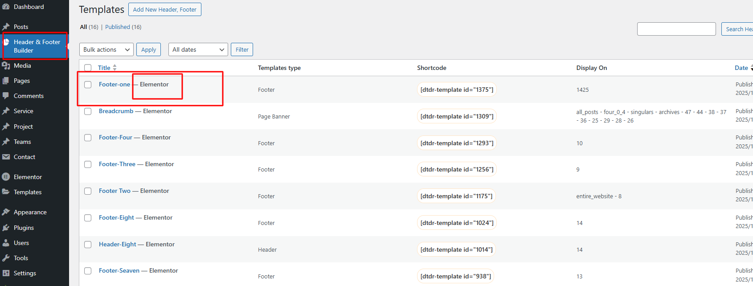This screenshot has width=753, height=286.
Task: Sort templates by Title column
Action: (104, 68)
